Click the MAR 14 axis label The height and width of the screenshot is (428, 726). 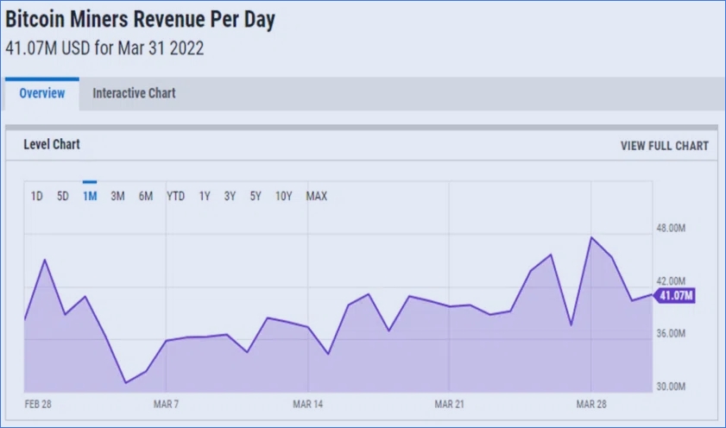pyautogui.click(x=308, y=405)
